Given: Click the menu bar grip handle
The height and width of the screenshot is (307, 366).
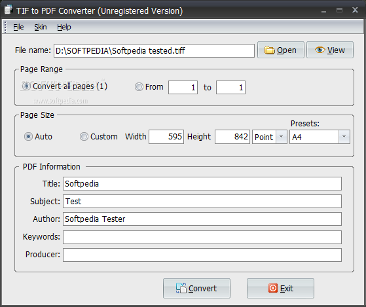Looking at the screenshot, I should (x=5, y=27).
